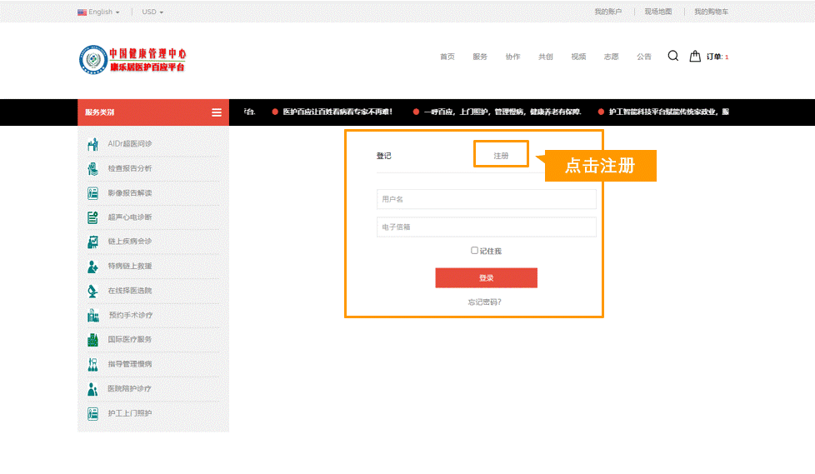Open the 服务 navigation menu item
Viewport: 815px width, 474px height.
[480, 57]
